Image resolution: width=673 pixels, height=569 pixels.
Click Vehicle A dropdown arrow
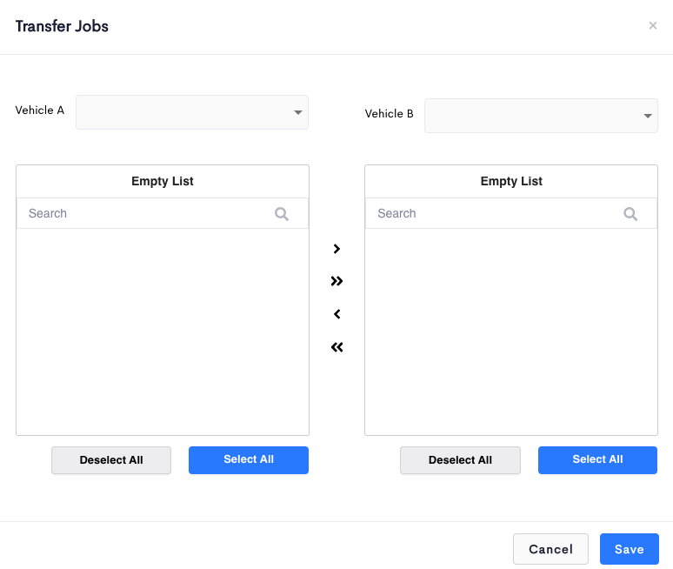point(298,112)
